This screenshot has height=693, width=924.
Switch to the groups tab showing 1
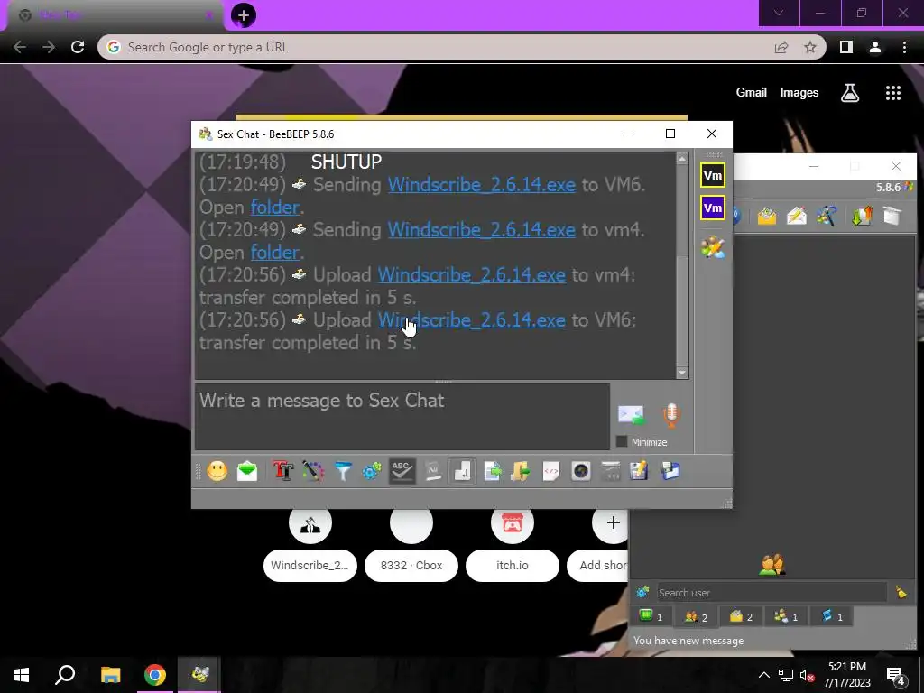[x=786, y=616]
